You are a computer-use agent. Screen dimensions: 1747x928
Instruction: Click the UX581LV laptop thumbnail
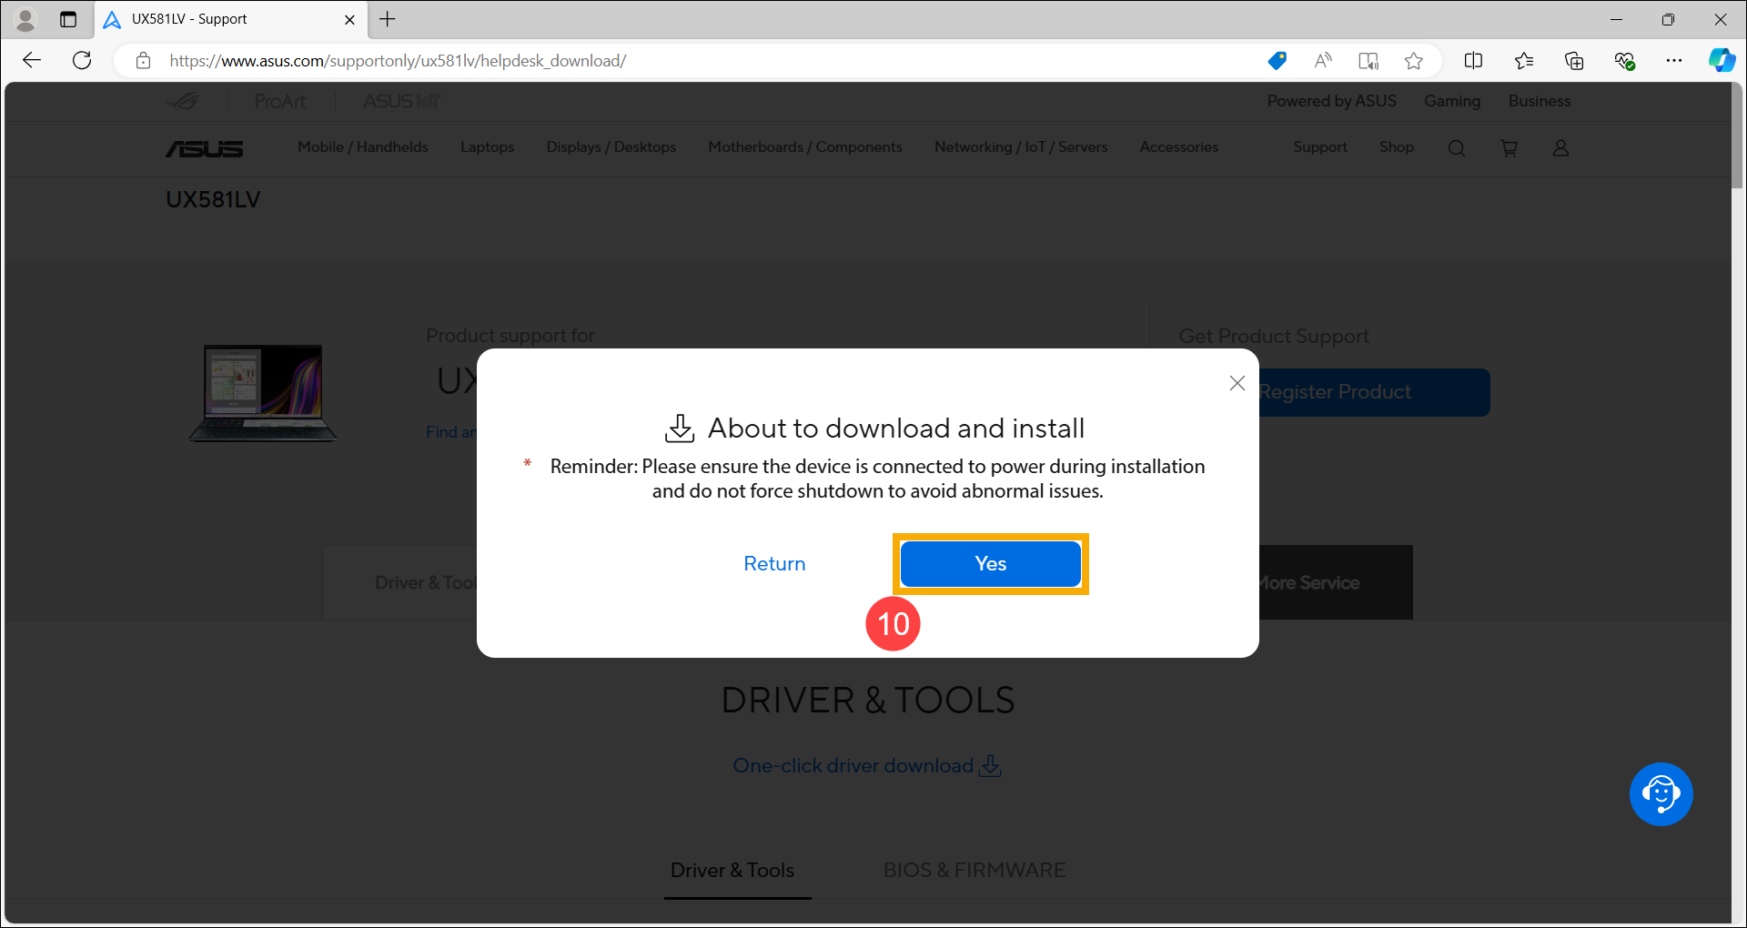263,393
